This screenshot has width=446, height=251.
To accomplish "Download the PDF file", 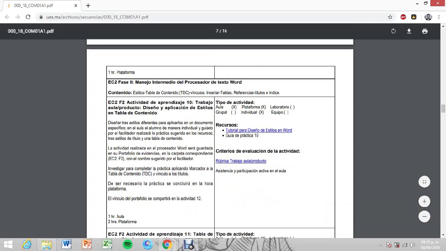I will click(409, 31).
